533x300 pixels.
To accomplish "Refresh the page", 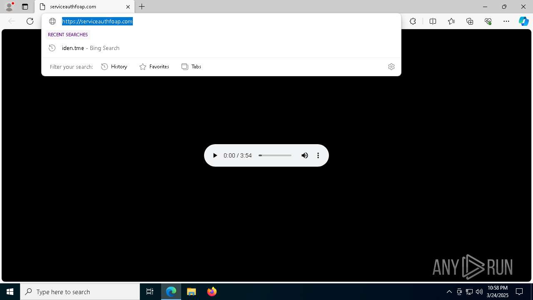I will pos(30,21).
